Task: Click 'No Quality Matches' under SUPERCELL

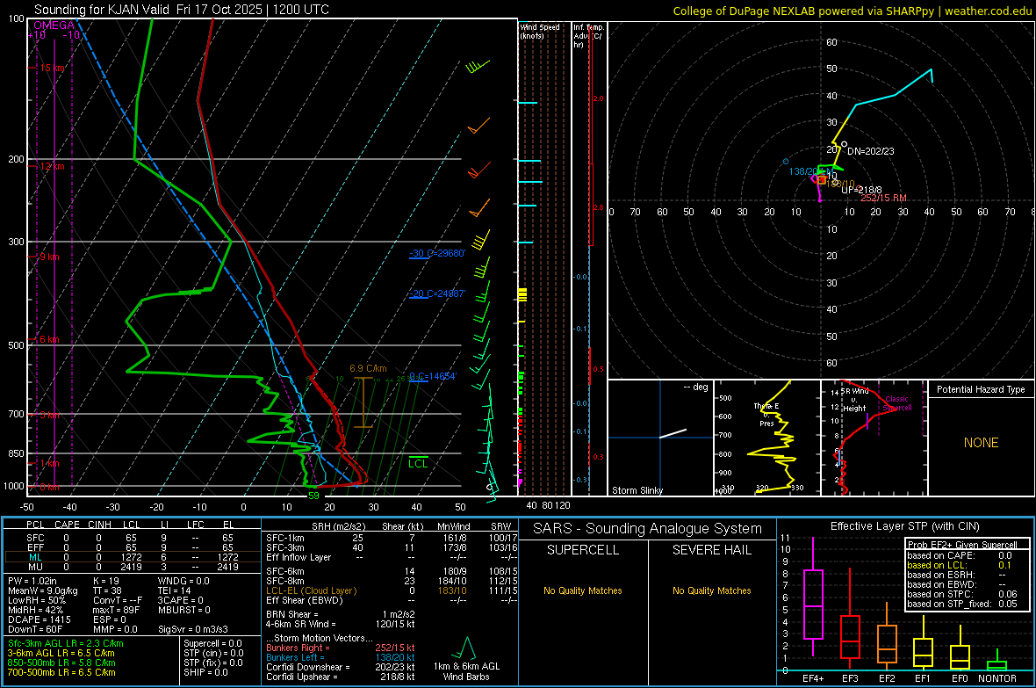Action: 583,590
